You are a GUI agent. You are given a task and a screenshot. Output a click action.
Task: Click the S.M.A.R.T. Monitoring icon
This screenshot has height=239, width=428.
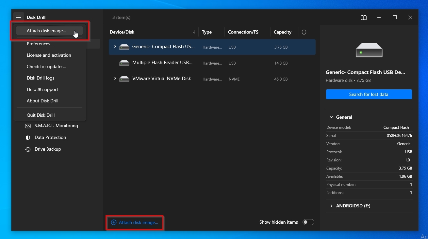(28, 126)
